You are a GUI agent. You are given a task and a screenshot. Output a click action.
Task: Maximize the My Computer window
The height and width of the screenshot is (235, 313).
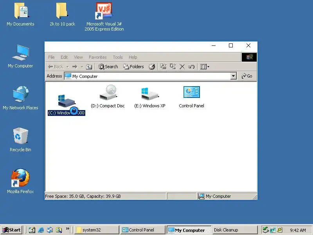click(231, 45)
